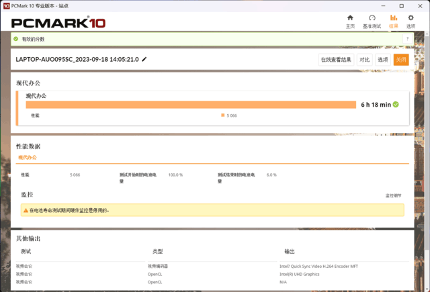Click the green valid score (有效的分数) banner
This screenshot has width=430, height=292.
[212, 39]
